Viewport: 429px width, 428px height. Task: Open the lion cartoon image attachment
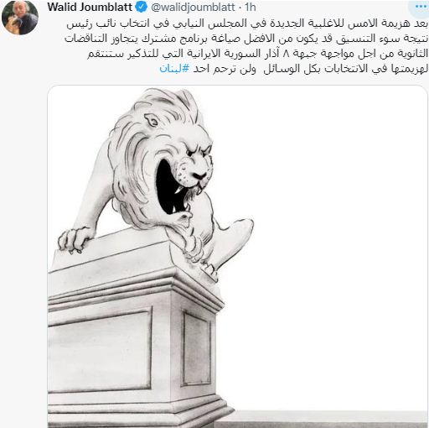pos(237,257)
